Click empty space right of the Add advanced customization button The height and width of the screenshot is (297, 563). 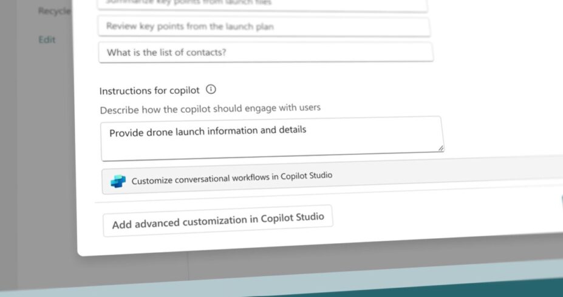(437, 215)
